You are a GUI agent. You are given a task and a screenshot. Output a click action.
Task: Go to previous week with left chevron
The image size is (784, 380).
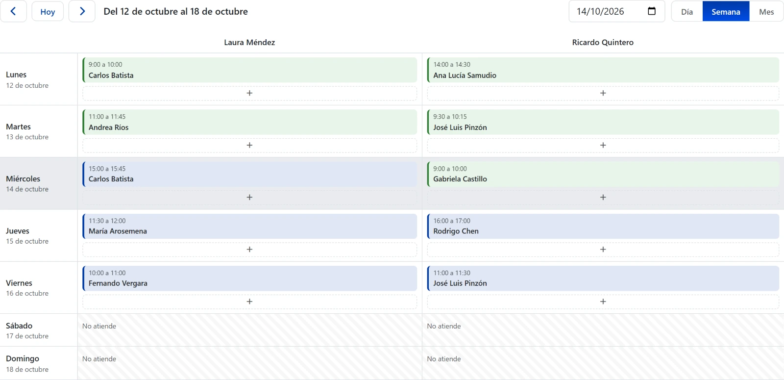(13, 11)
